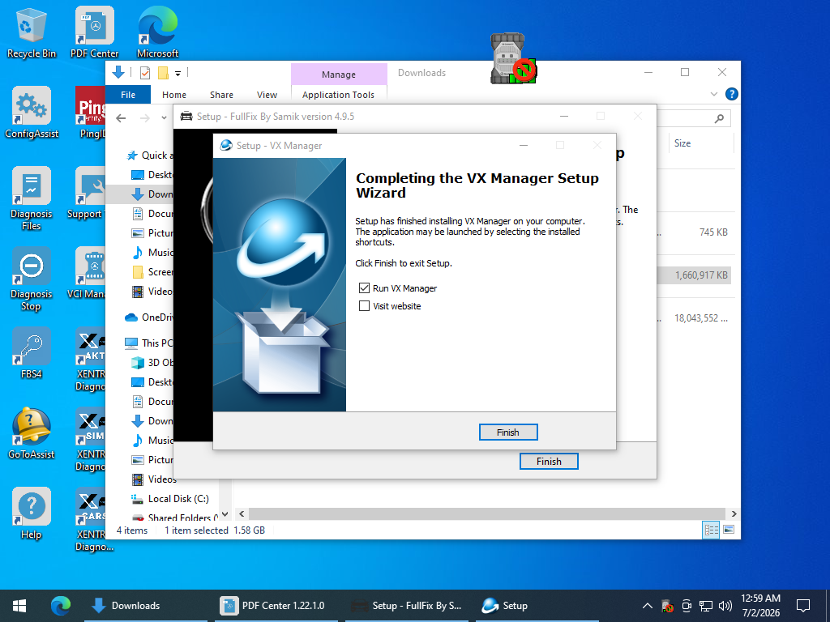Switch to PDF Center 1.22.1.0 taskbar item
830x622 pixels.
[276, 606]
